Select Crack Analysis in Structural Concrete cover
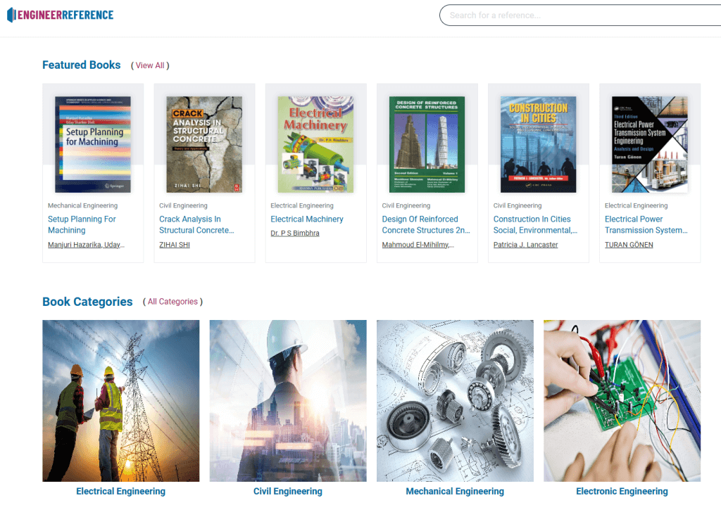 (204, 144)
